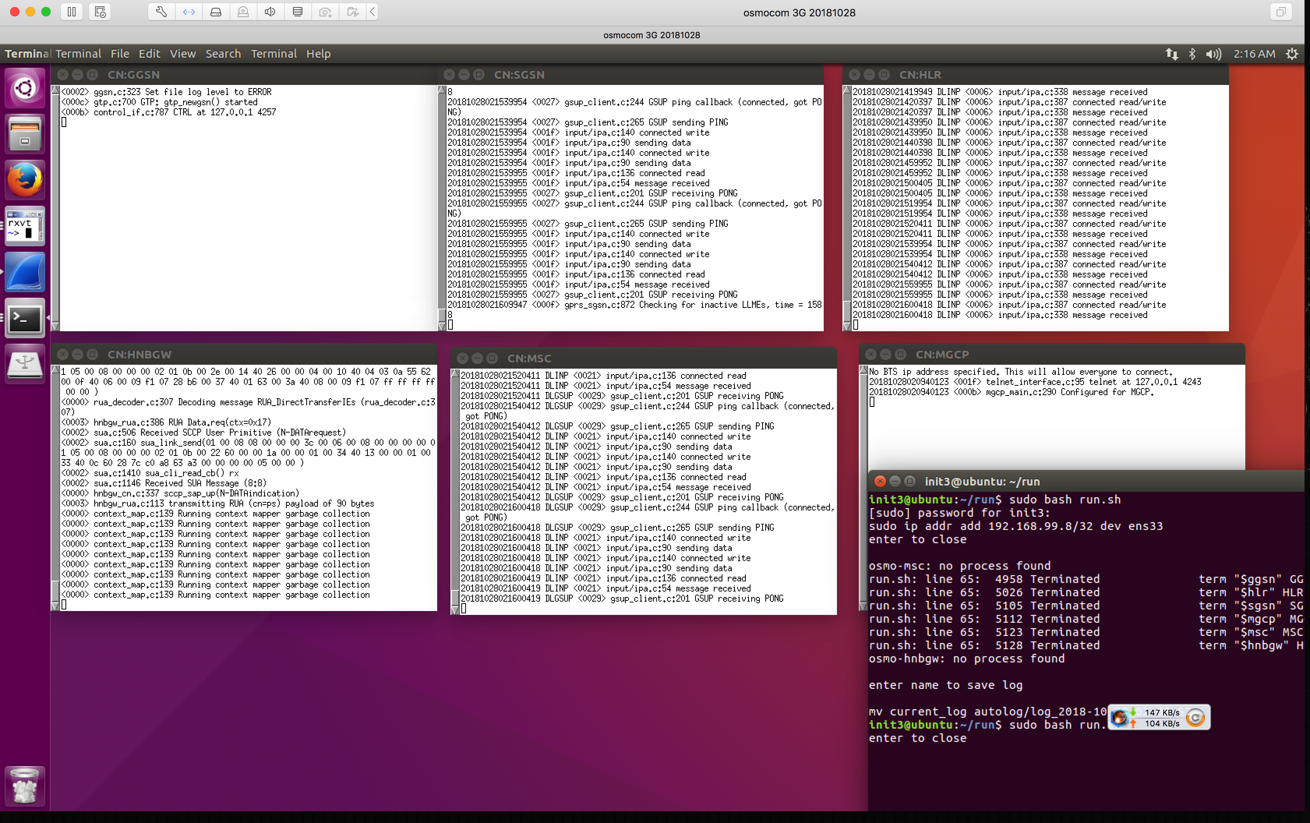Screen dimensions: 1310x823
Task: Open the rxvt terminal launcher icon
Action: coord(25,226)
